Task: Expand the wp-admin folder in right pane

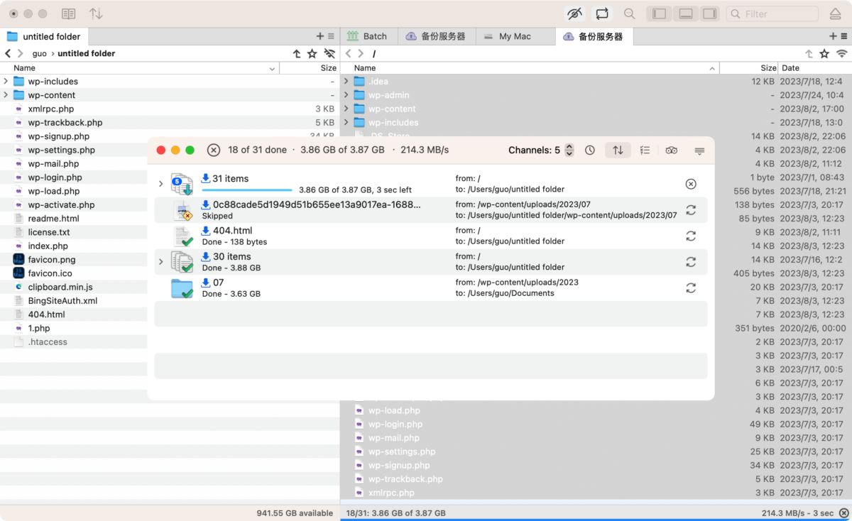Action: [346, 95]
